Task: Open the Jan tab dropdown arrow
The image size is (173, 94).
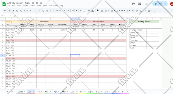Action: tap(33, 92)
